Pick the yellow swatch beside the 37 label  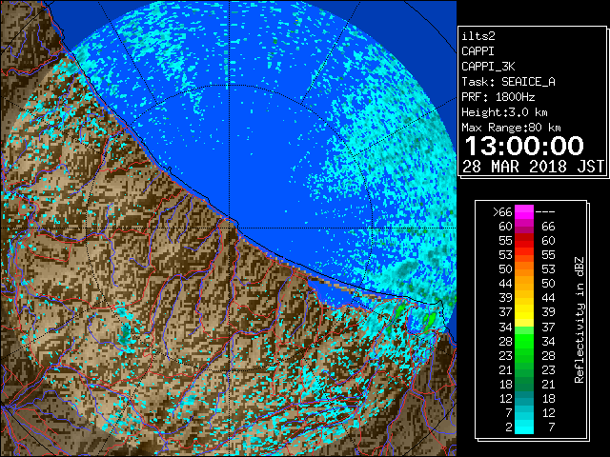click(524, 312)
